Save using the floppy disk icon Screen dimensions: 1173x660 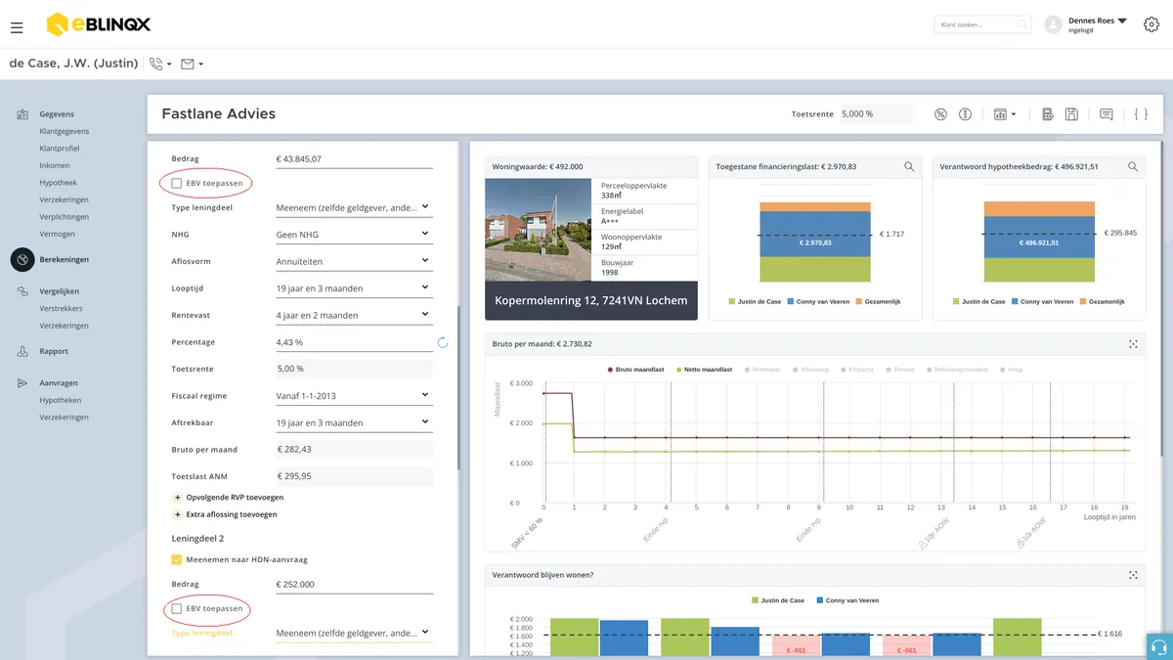[1071, 114]
